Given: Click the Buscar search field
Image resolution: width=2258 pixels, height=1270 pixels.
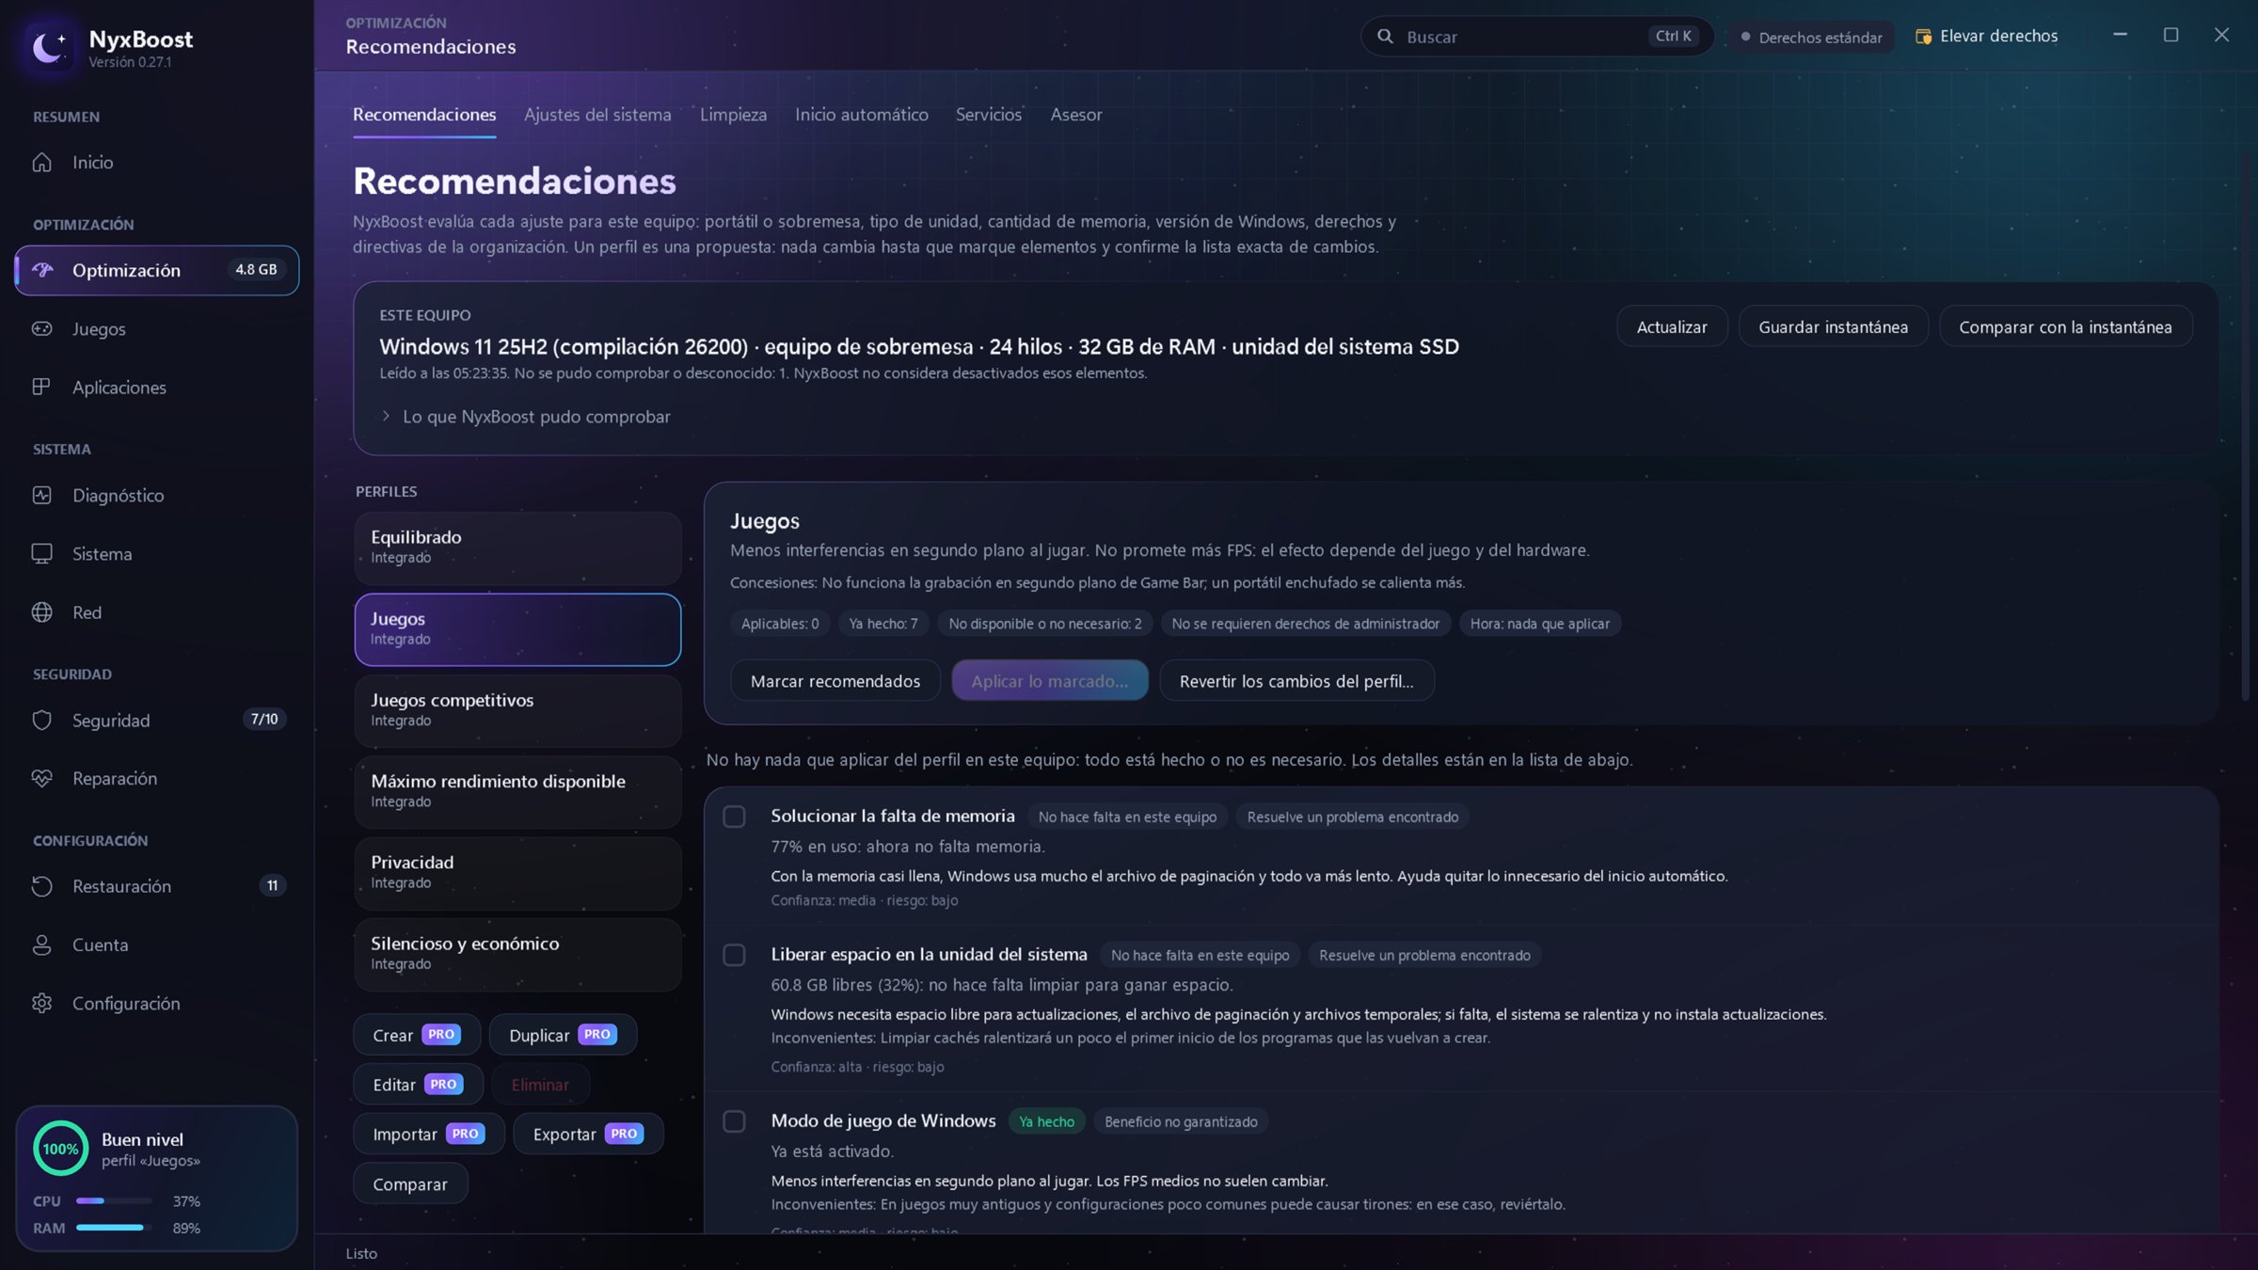Looking at the screenshot, I should [1536, 36].
